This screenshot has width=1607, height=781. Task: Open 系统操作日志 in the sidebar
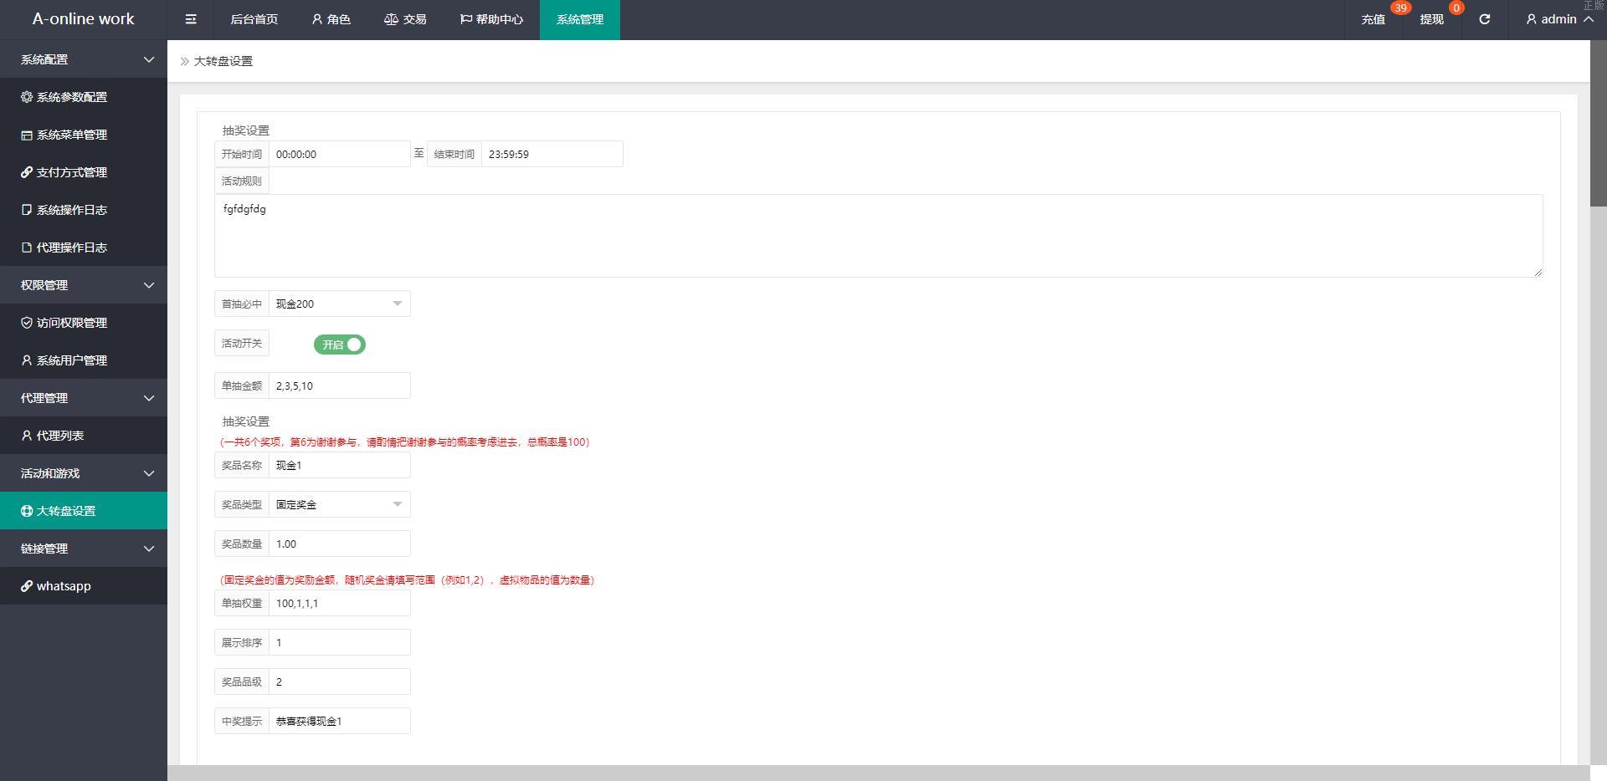pos(71,210)
